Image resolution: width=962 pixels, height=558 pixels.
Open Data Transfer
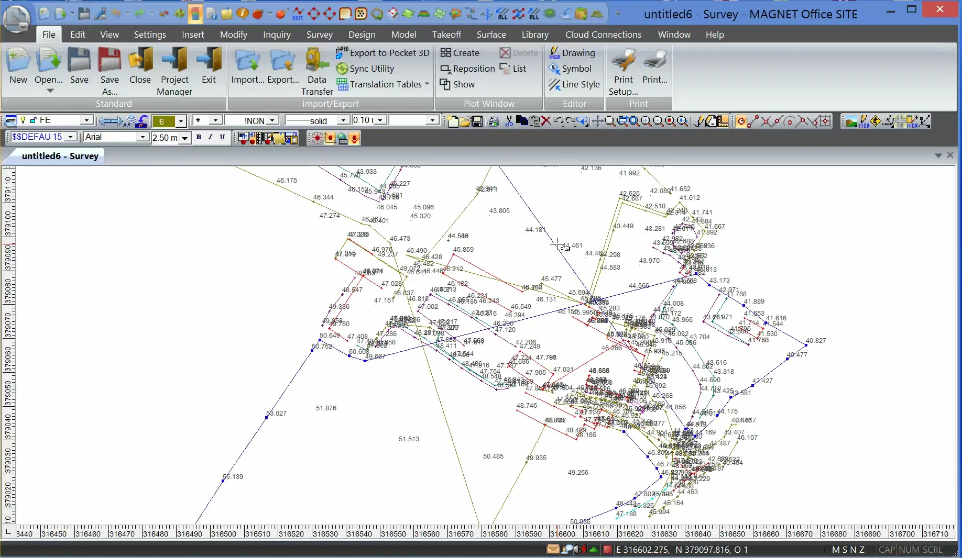tap(316, 72)
